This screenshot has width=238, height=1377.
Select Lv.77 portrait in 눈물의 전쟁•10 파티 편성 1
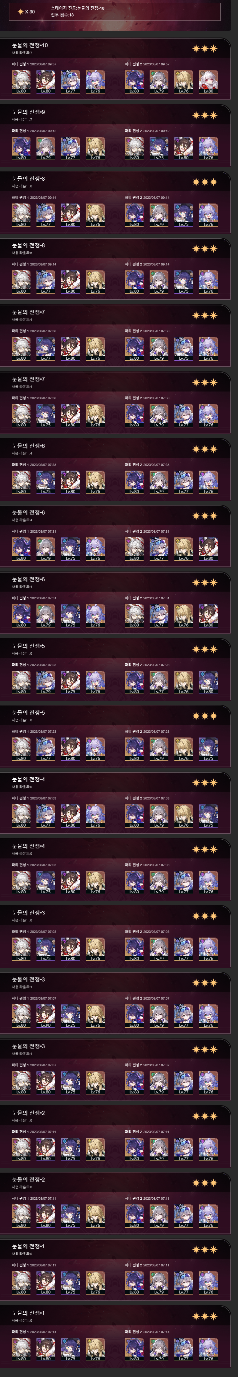point(70,82)
